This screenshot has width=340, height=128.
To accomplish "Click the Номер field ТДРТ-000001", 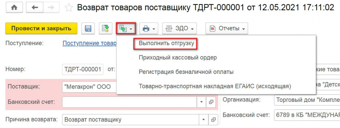I will pos(83,69).
